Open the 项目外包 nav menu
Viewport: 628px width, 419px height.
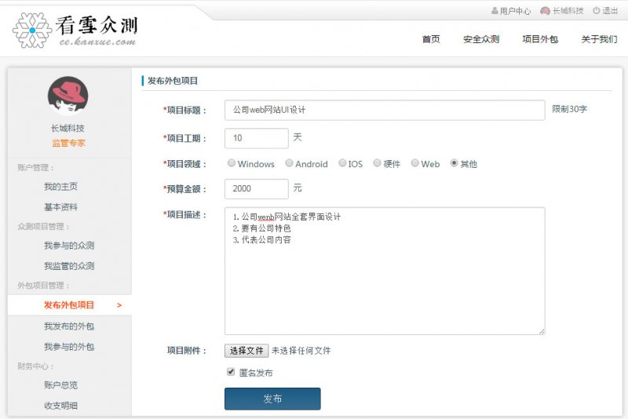tap(540, 39)
